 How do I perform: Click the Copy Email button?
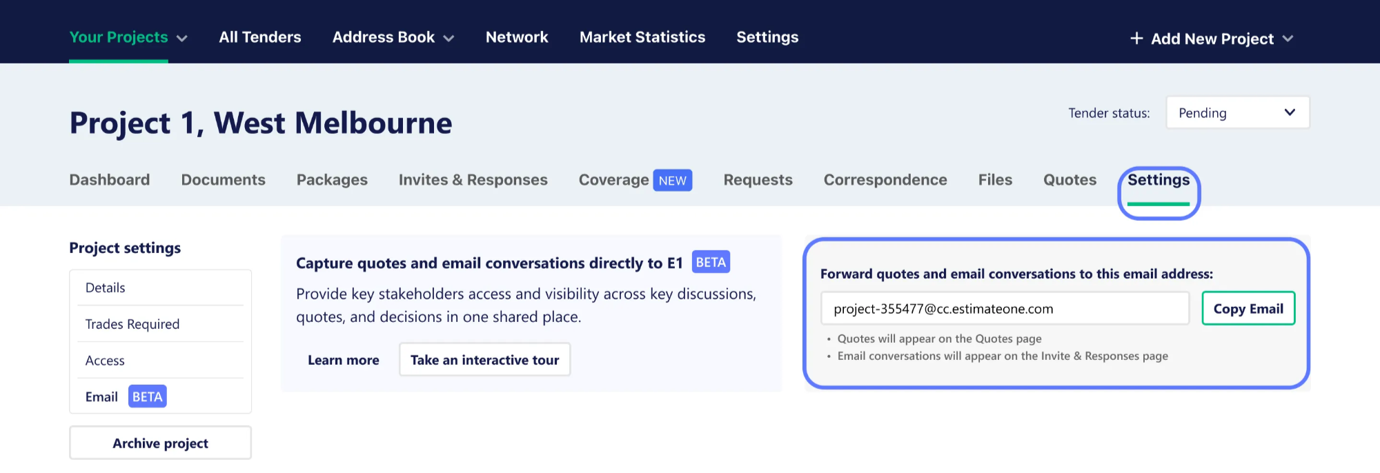point(1248,309)
